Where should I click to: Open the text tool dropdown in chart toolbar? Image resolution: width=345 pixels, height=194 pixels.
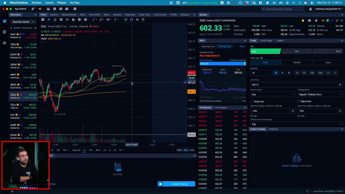116,20
